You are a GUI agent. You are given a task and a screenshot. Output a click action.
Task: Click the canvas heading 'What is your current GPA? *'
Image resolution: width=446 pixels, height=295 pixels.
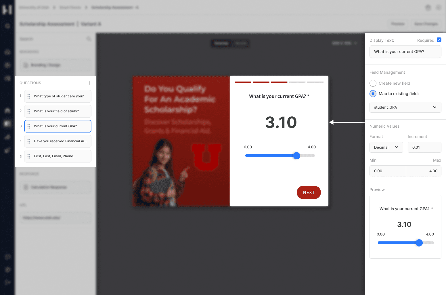[279, 96]
